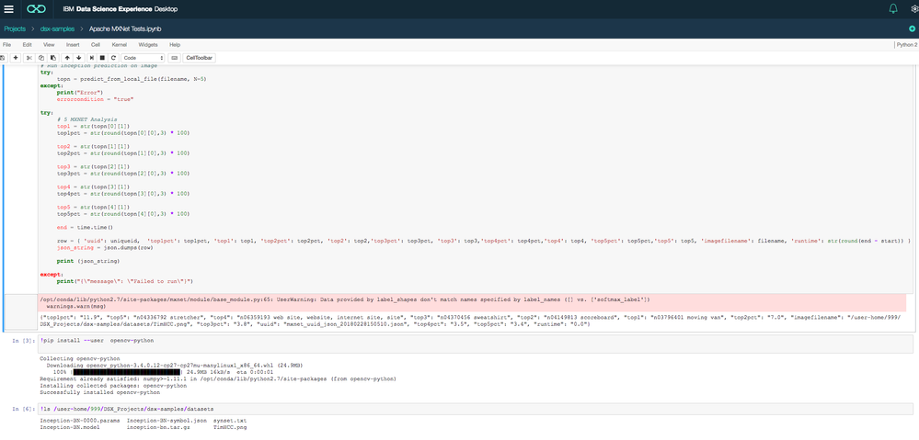
Task: Cut selected cell with scissors icon
Action: (29, 58)
